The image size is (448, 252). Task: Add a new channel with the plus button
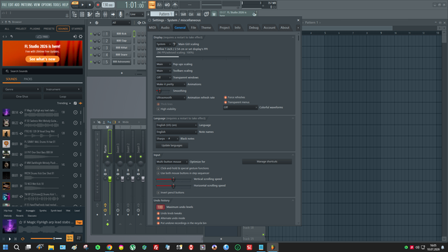click(122, 73)
